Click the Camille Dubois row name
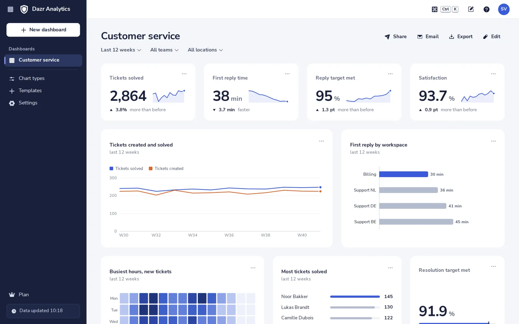The height and width of the screenshot is (324, 519). coord(297,318)
